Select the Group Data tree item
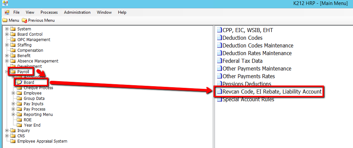Screen dimensions: 353x148 tap(34, 99)
